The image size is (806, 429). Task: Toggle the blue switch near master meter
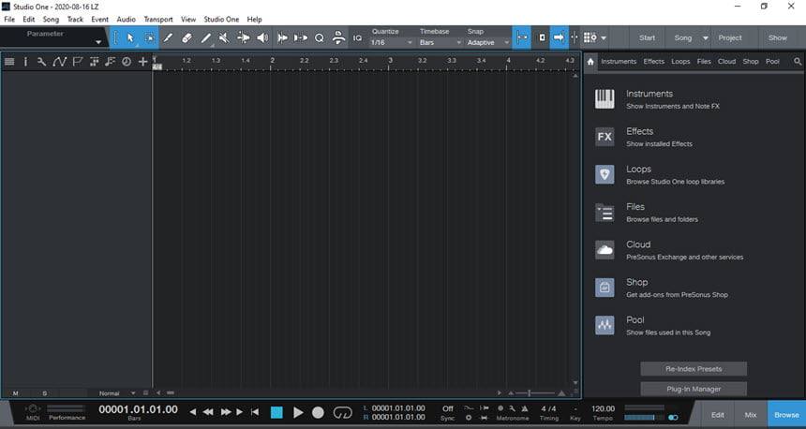[x=673, y=418]
